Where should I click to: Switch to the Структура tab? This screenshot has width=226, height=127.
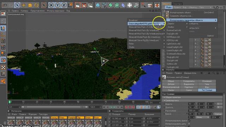click(177, 4)
